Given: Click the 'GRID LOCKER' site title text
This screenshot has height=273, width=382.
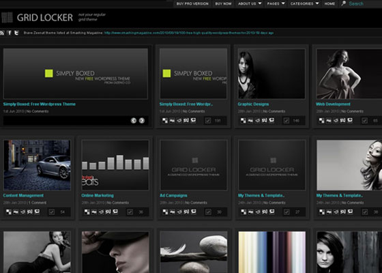Looking at the screenshot, I should coord(45,18).
